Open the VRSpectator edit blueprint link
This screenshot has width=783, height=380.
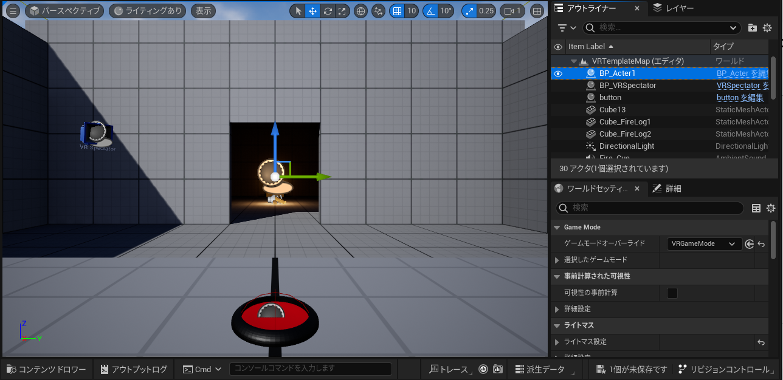coord(742,86)
